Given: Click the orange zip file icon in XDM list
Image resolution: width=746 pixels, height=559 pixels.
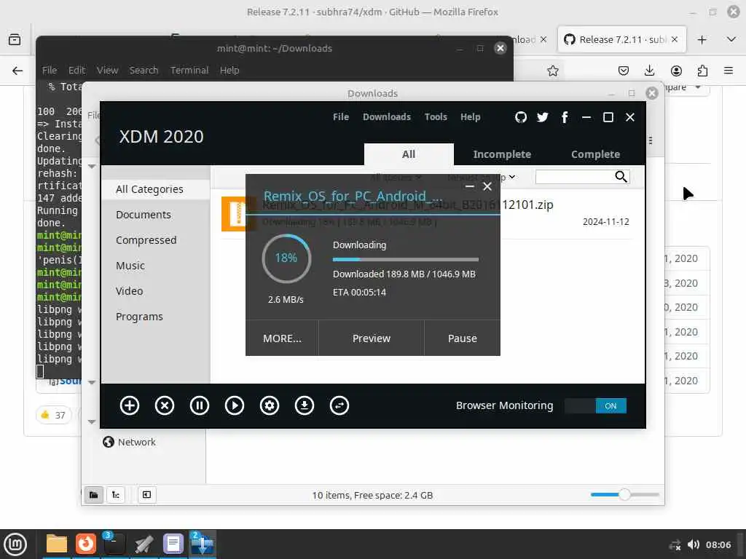Looking at the screenshot, I should (x=234, y=213).
